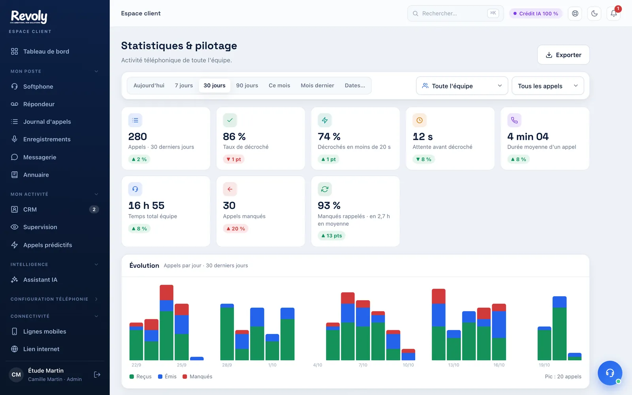Viewport: 632px width, 395px height.
Task: Select the Ce mois period tab
Action: (x=279, y=85)
